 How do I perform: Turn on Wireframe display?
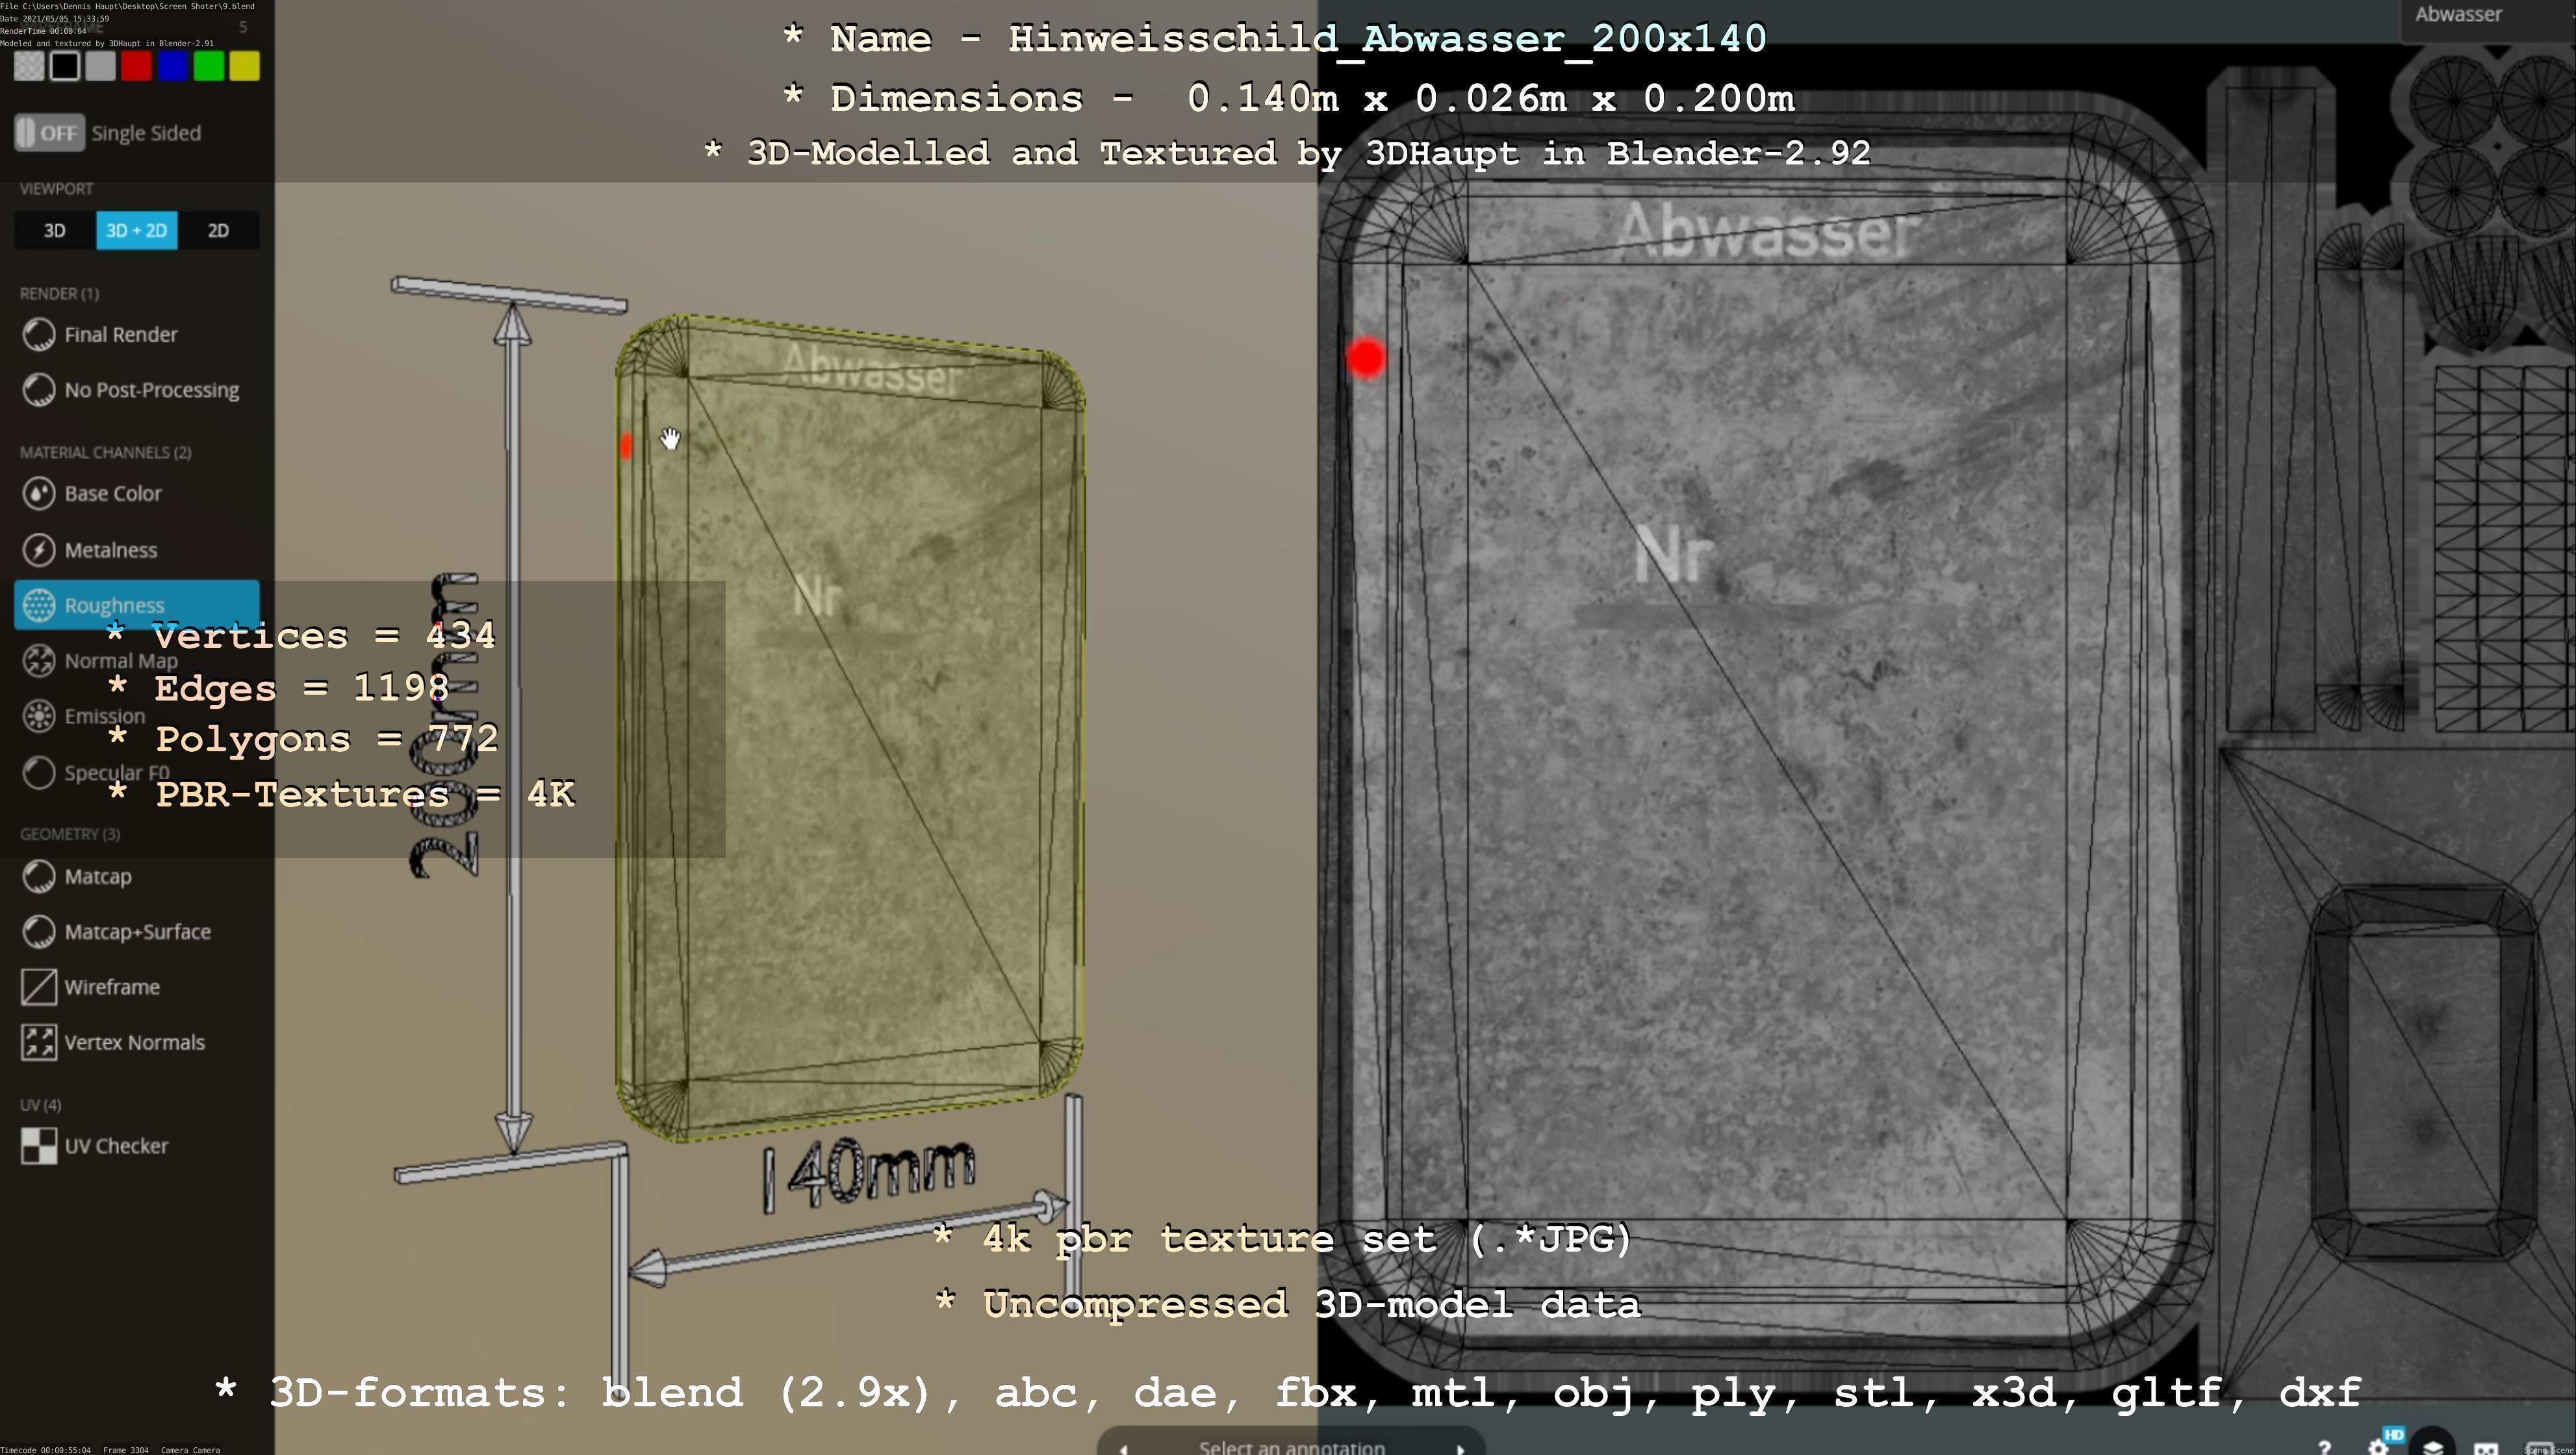(111, 987)
